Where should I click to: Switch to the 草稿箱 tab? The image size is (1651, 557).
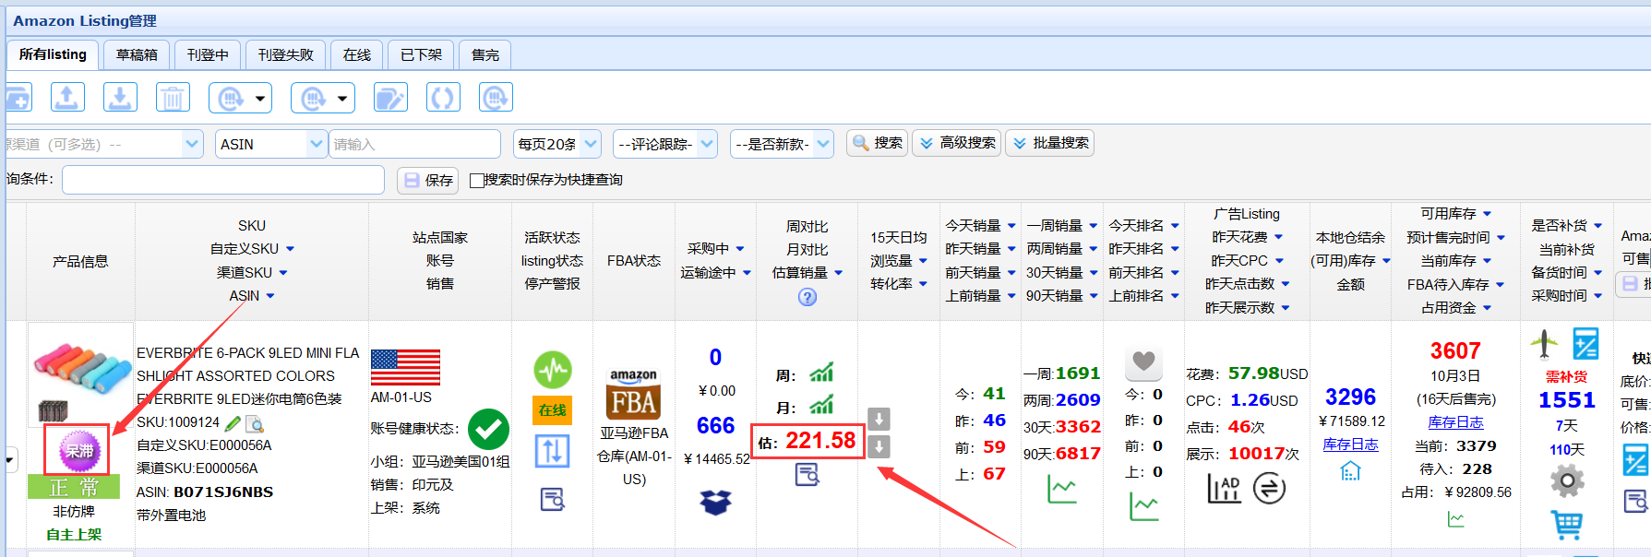click(x=137, y=55)
